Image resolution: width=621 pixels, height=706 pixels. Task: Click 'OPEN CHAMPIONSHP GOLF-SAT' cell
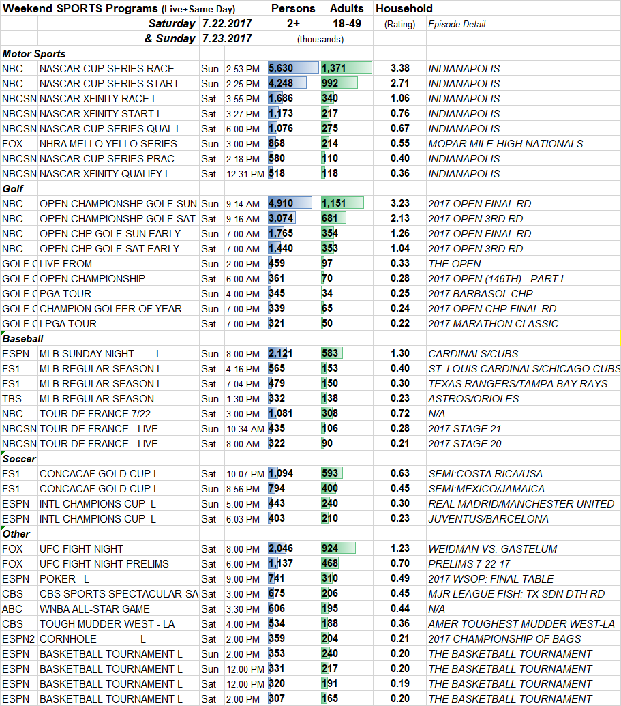pos(117,218)
